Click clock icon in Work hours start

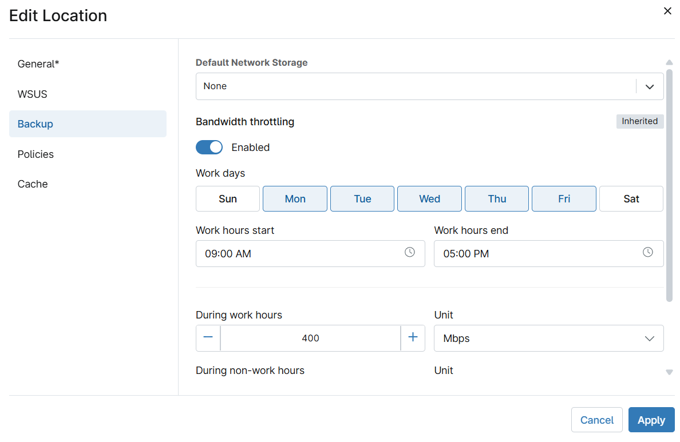pyautogui.click(x=410, y=252)
